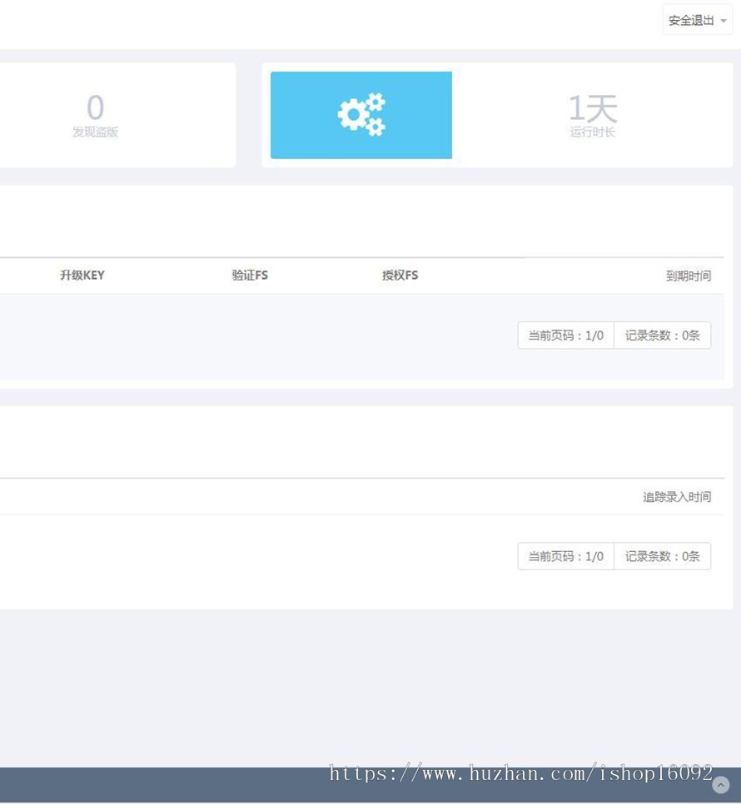The image size is (741, 805).
Task: Click the blue gears settings tile
Action: tap(361, 115)
